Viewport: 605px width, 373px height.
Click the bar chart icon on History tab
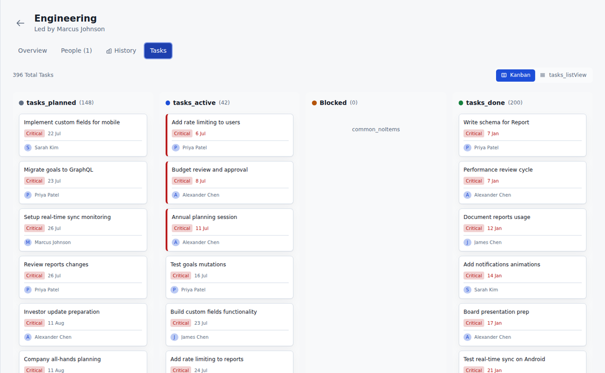point(109,51)
